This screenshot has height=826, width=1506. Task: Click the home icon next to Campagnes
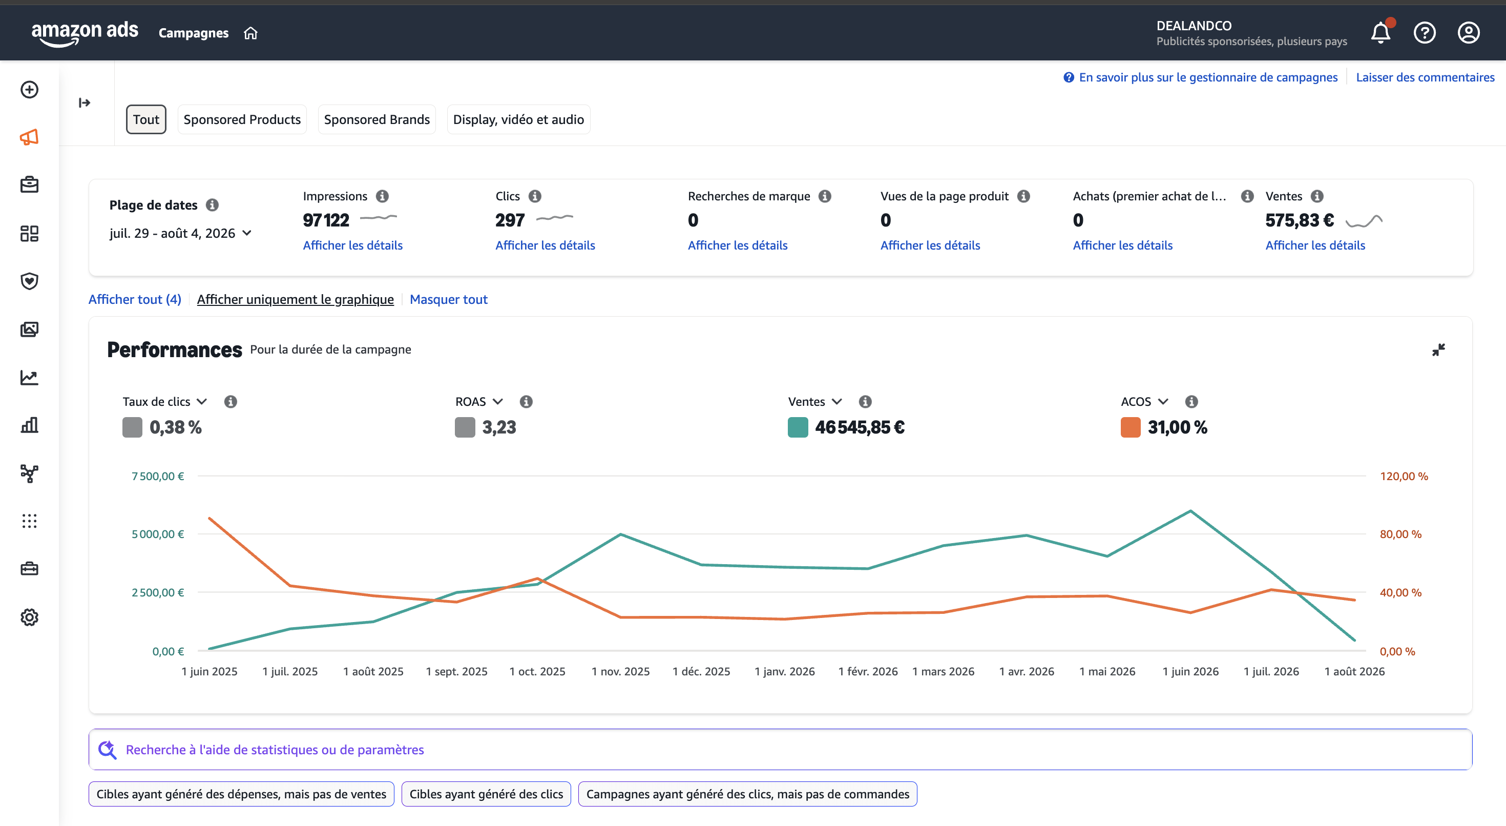tap(250, 33)
